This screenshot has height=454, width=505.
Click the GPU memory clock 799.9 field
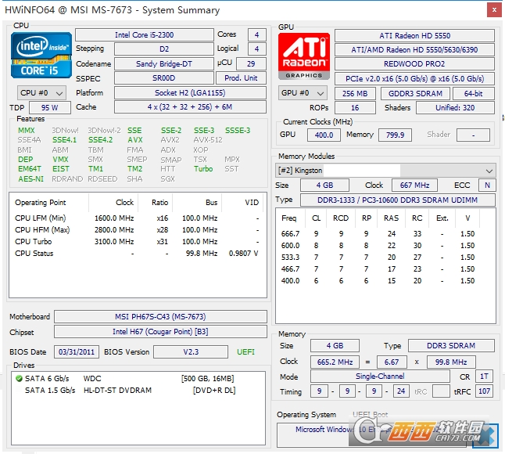(395, 135)
